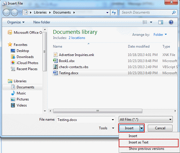Toggle the preview pane icon
This screenshot has width=180, height=153.
(161, 22)
